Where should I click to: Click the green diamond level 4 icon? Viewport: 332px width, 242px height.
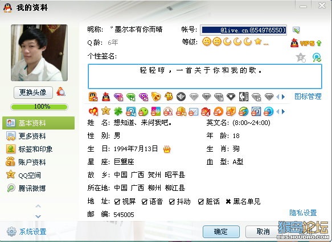[x=131, y=97]
